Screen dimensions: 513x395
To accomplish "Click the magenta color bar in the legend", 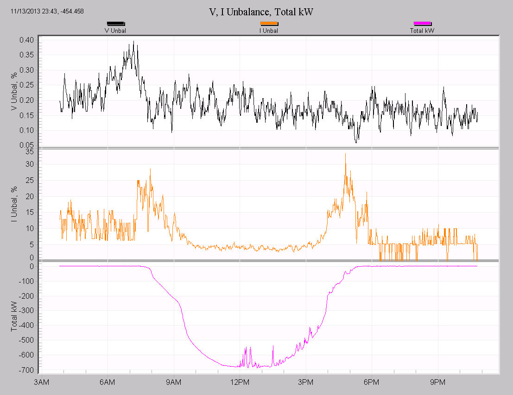I will tap(423, 23).
